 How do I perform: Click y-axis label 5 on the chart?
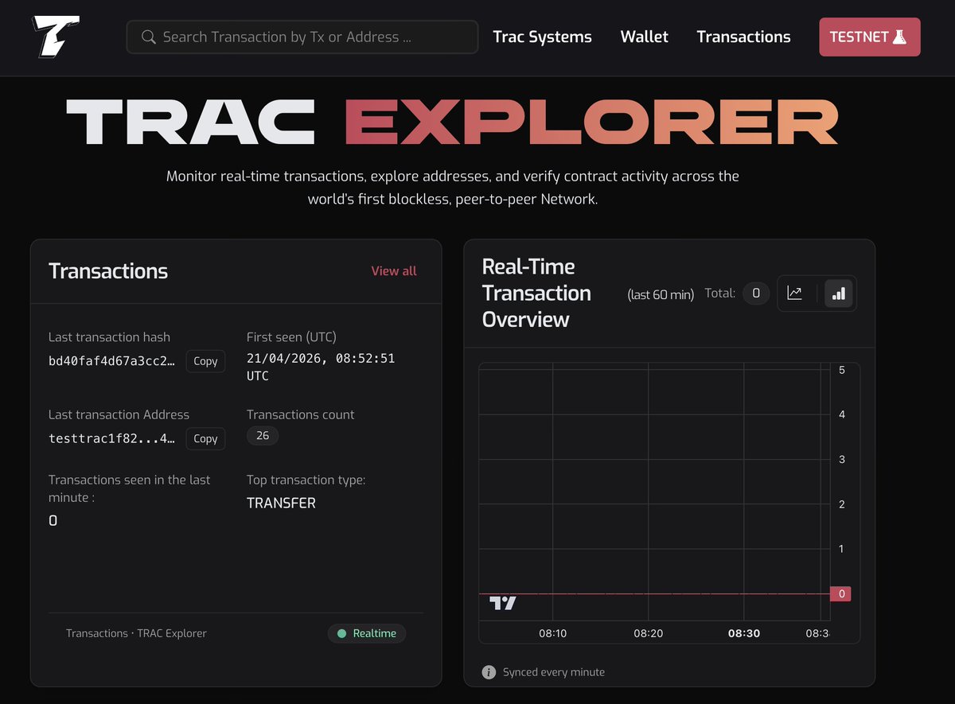842,370
